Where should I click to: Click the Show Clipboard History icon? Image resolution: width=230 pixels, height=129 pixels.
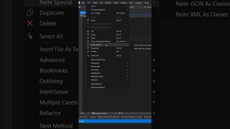click(88, 42)
